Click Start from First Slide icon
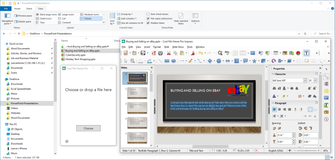The image size is (335, 160). [261, 53]
